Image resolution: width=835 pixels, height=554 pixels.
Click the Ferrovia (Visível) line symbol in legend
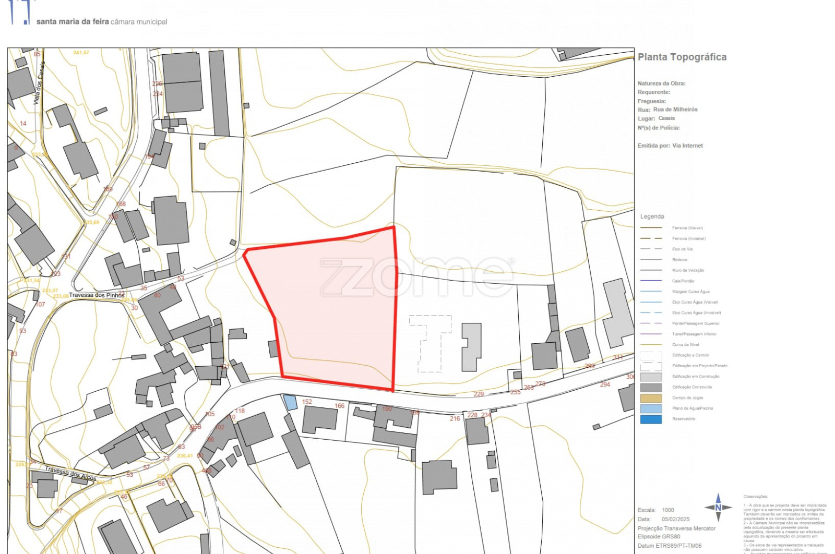(x=651, y=228)
